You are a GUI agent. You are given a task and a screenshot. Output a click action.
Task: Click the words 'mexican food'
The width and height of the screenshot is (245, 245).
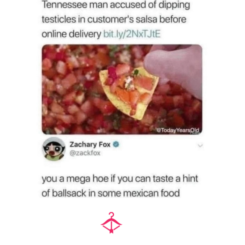pyautogui.click(x=151, y=193)
